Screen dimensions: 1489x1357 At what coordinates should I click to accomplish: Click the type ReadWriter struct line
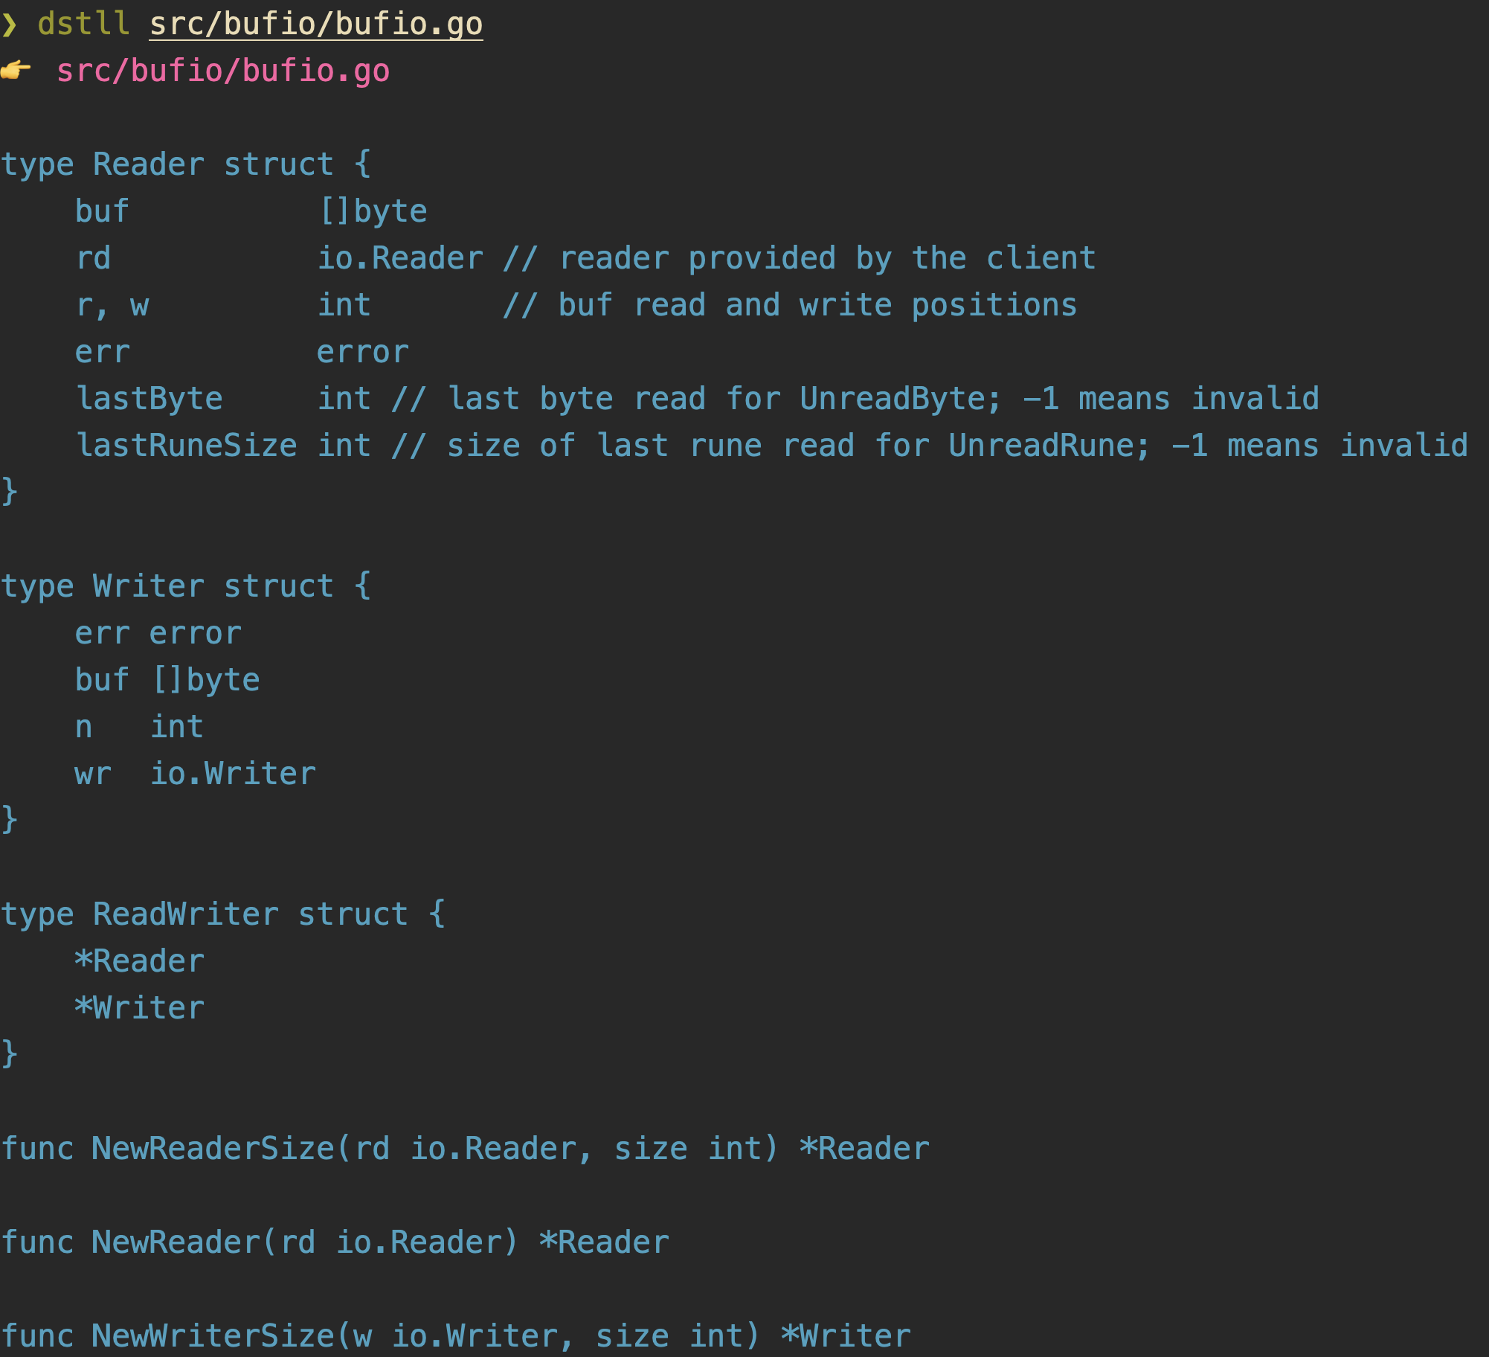223,914
